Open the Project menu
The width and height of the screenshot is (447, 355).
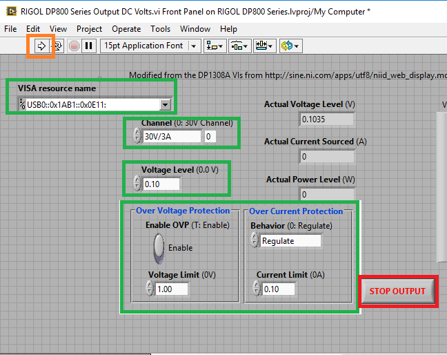pos(89,29)
